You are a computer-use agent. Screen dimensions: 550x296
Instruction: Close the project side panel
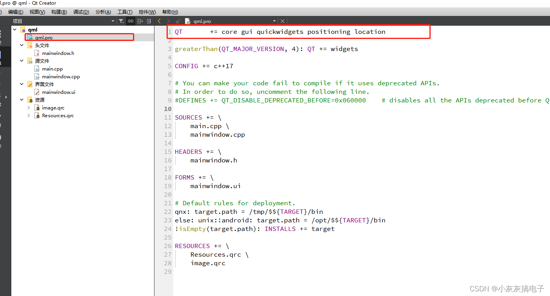point(149,21)
